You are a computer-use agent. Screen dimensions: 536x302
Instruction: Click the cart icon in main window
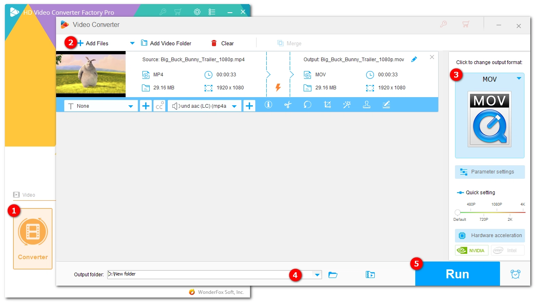coord(178,12)
